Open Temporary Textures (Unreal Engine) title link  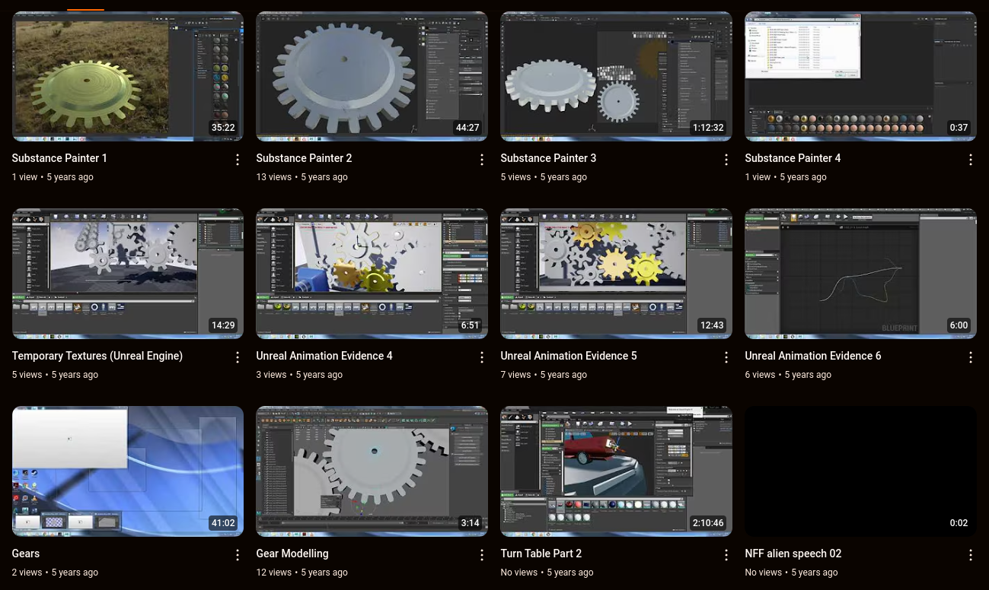pyautogui.click(x=97, y=356)
